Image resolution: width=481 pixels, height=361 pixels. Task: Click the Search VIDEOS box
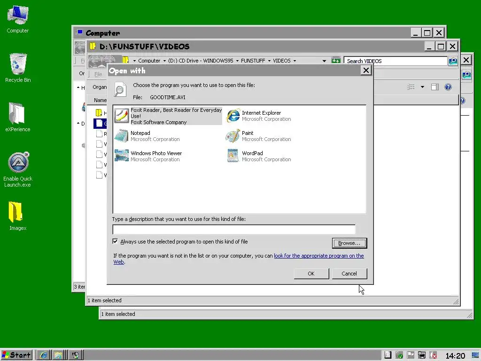pyautogui.click(x=396, y=61)
